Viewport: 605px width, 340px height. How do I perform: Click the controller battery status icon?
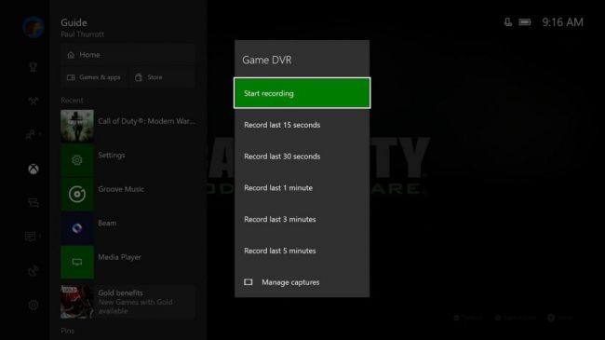(x=525, y=22)
